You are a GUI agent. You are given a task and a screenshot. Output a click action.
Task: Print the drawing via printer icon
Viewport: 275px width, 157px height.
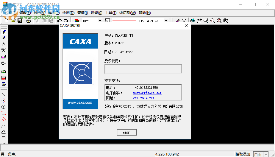(28, 21)
